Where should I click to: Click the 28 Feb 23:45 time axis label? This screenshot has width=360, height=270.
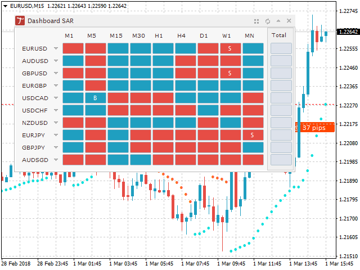click(x=52, y=264)
